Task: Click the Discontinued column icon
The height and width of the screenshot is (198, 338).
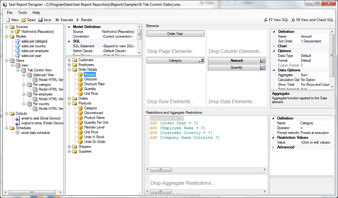Action: 80,113
